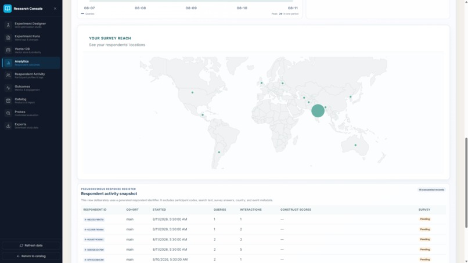Click the 'Peak: 29 in one period' note
The width and height of the screenshot is (468, 263).
(285, 14)
